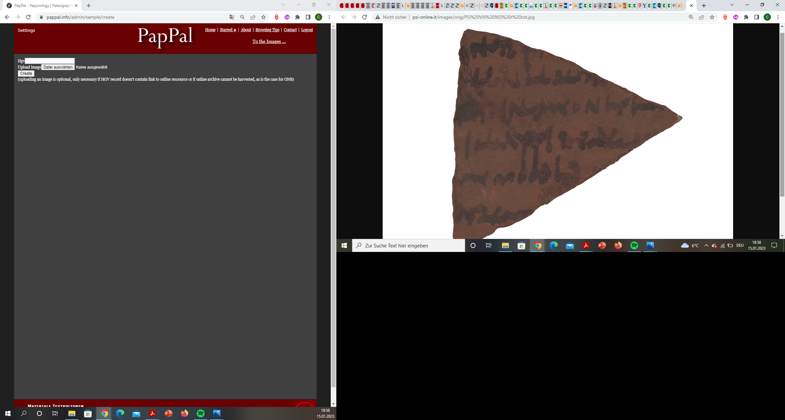Image resolution: width=785 pixels, height=420 pixels.
Task: Click the Hgv input field
Action: click(x=50, y=61)
